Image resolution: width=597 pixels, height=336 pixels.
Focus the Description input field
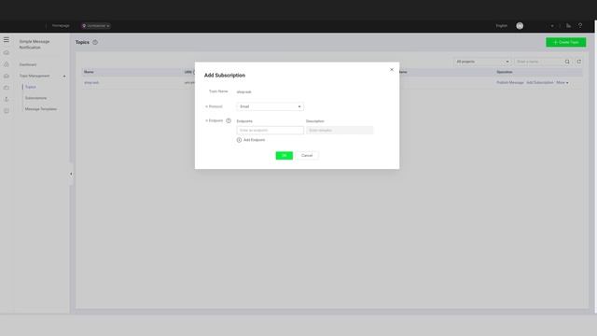(x=340, y=131)
